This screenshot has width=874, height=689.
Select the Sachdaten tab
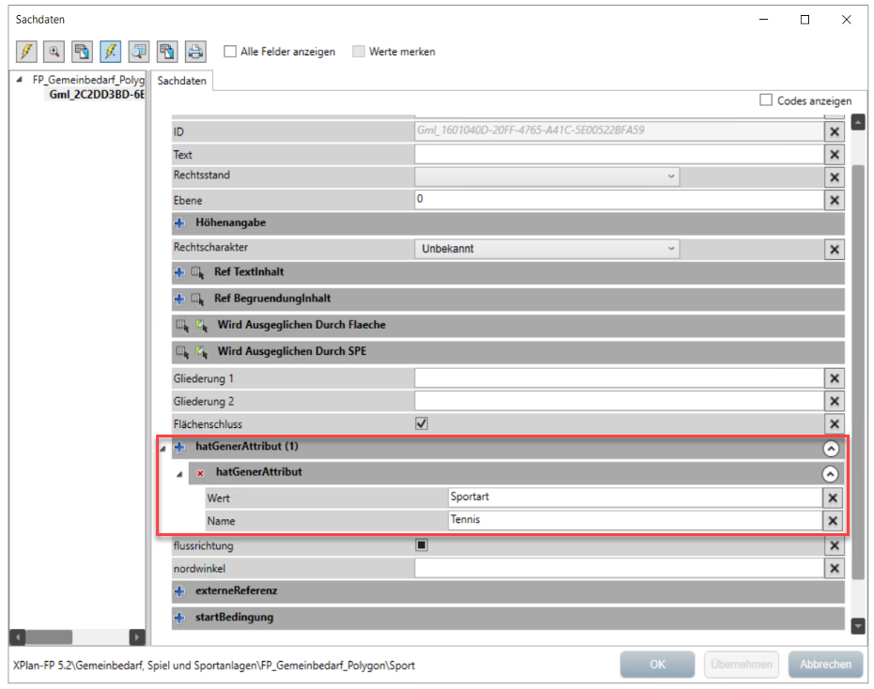click(x=181, y=81)
